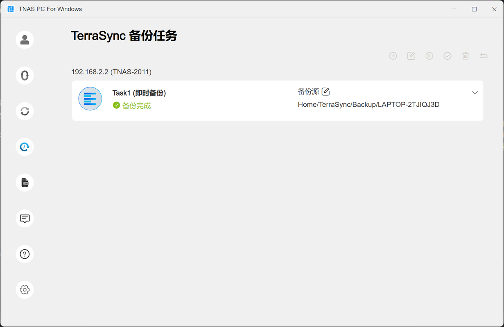Screen dimensions: 504x327
Task: Add a new backup task with plus icon
Action: (x=393, y=56)
